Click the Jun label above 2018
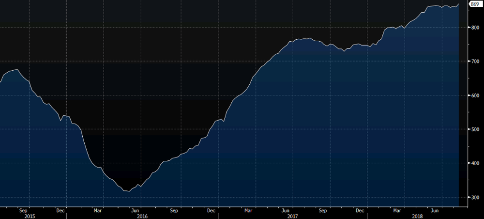Image resolution: width=484 pixels, height=219 pixels. (x=435, y=210)
